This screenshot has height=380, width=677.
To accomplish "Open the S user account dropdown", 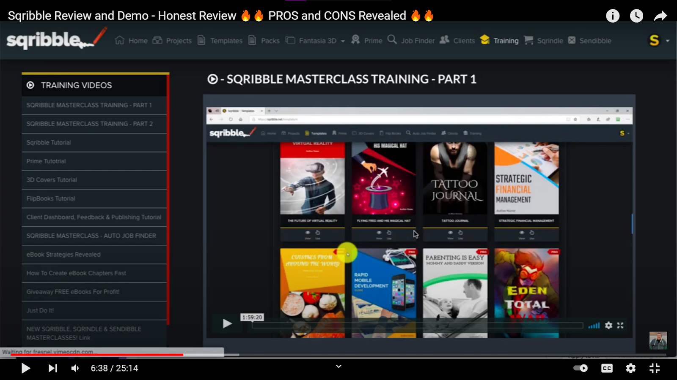I will [x=659, y=41].
